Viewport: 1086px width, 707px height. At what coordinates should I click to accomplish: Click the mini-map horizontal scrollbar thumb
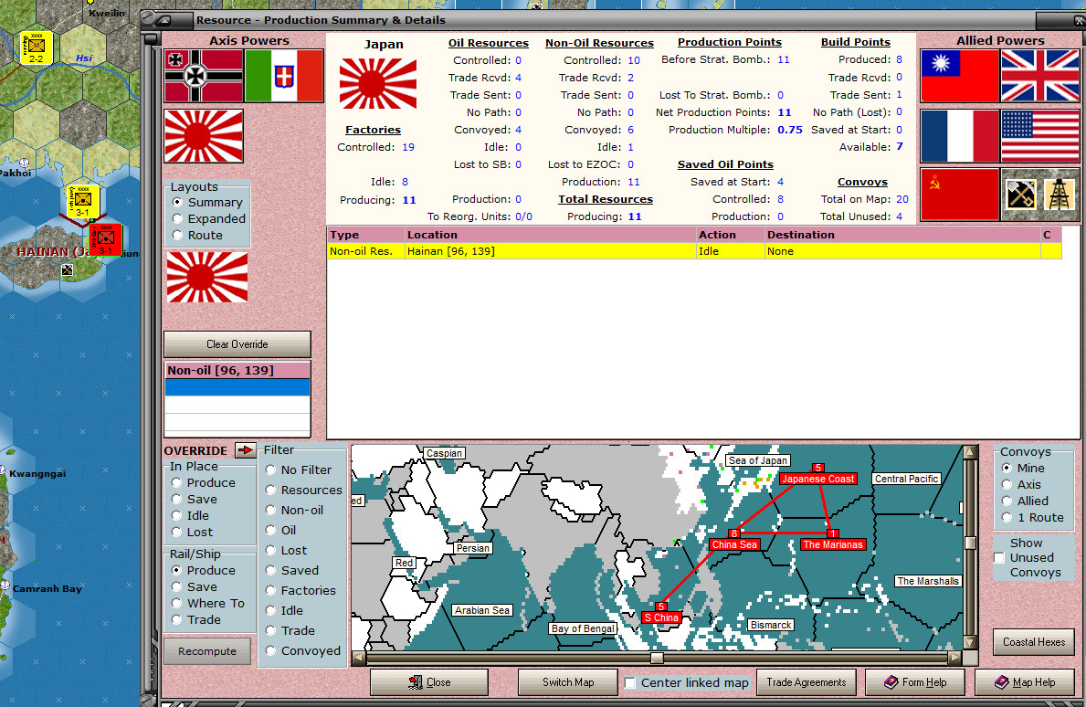(657, 658)
